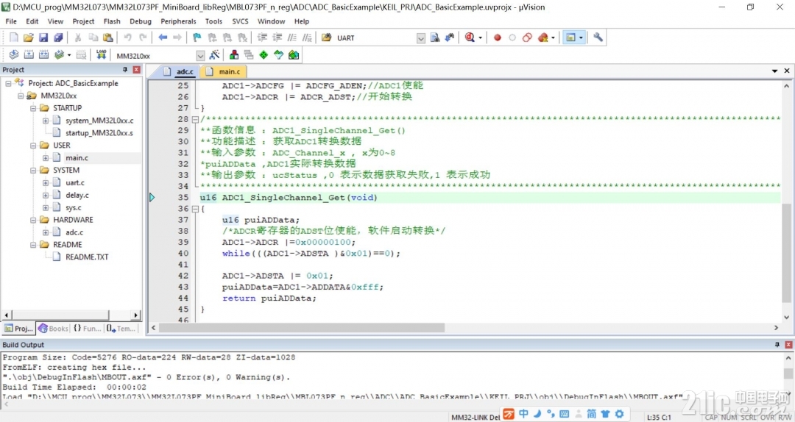
Task: Click the editor vertical scrollbar thumb
Action: (x=786, y=255)
